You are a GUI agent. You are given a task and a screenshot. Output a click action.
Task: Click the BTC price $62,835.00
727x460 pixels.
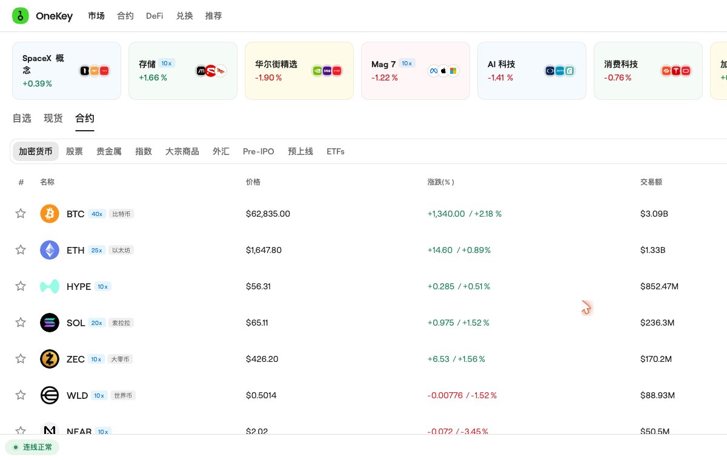pos(268,214)
